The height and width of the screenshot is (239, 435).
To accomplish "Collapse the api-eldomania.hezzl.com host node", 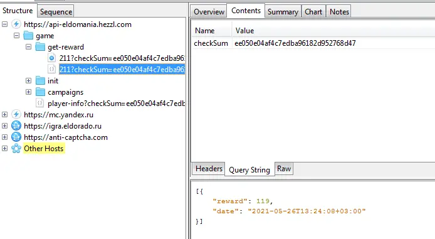I will coord(5,24).
